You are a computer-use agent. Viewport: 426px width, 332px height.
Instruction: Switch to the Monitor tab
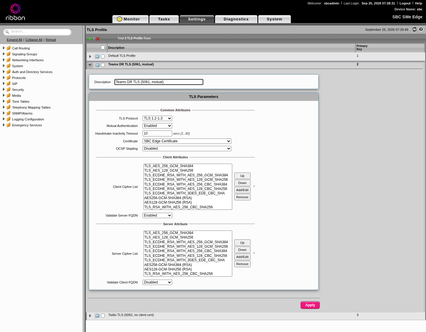click(x=130, y=19)
